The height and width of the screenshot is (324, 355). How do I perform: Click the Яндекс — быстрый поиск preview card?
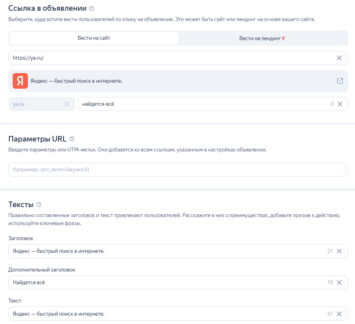[178, 81]
